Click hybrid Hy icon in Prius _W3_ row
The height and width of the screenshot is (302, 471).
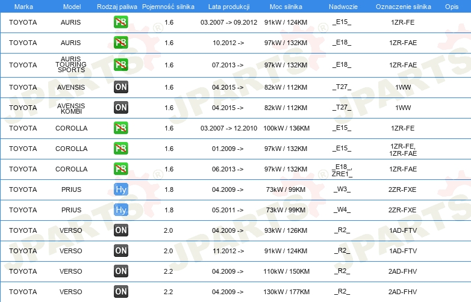tap(120, 190)
